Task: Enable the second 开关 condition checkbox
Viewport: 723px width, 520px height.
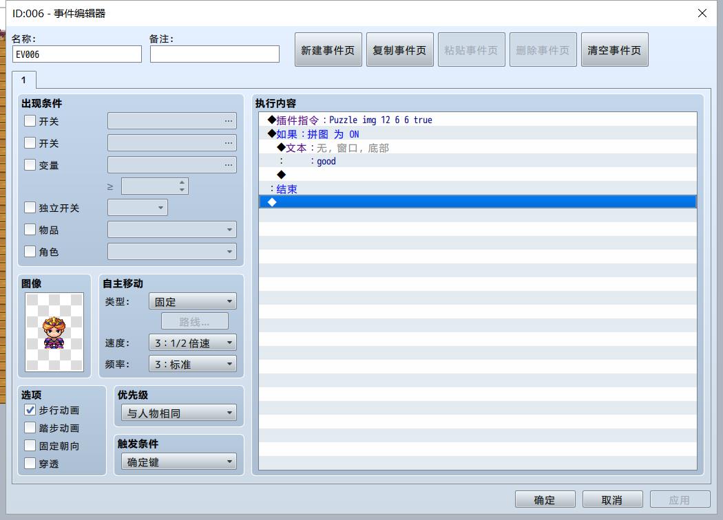Action: [x=30, y=143]
